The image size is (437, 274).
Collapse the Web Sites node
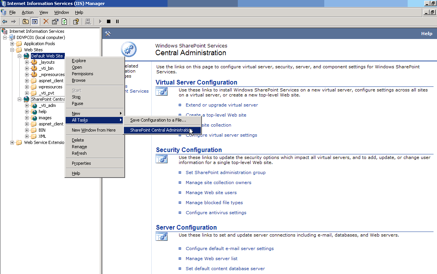(12, 50)
